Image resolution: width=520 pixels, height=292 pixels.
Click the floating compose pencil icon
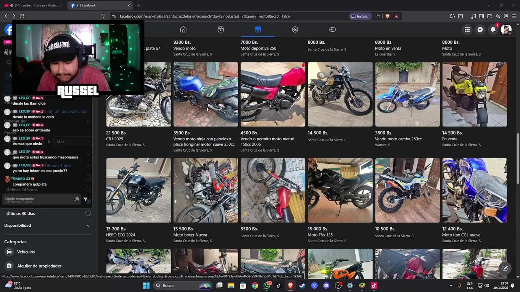505,268
